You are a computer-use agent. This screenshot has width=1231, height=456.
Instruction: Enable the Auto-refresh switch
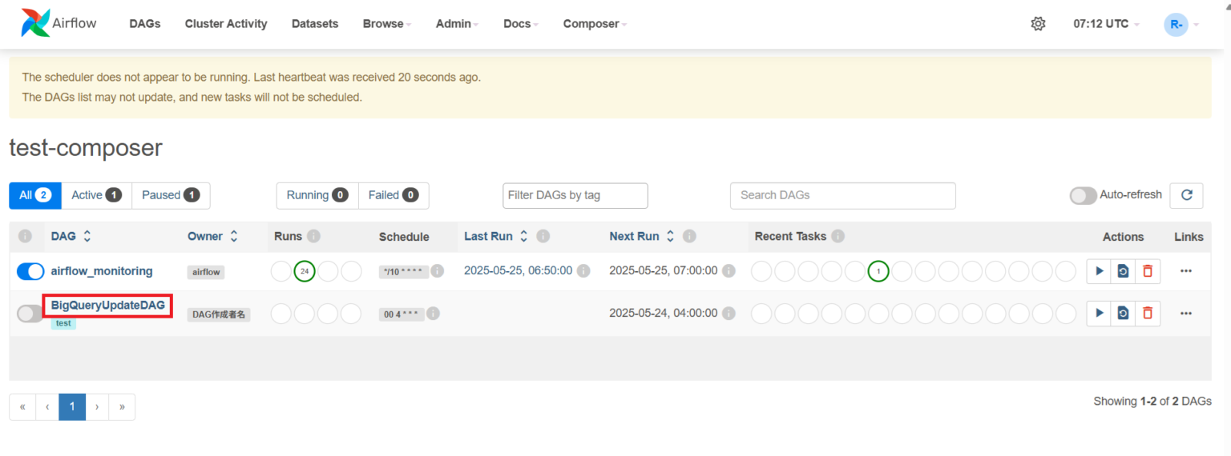click(x=1083, y=195)
